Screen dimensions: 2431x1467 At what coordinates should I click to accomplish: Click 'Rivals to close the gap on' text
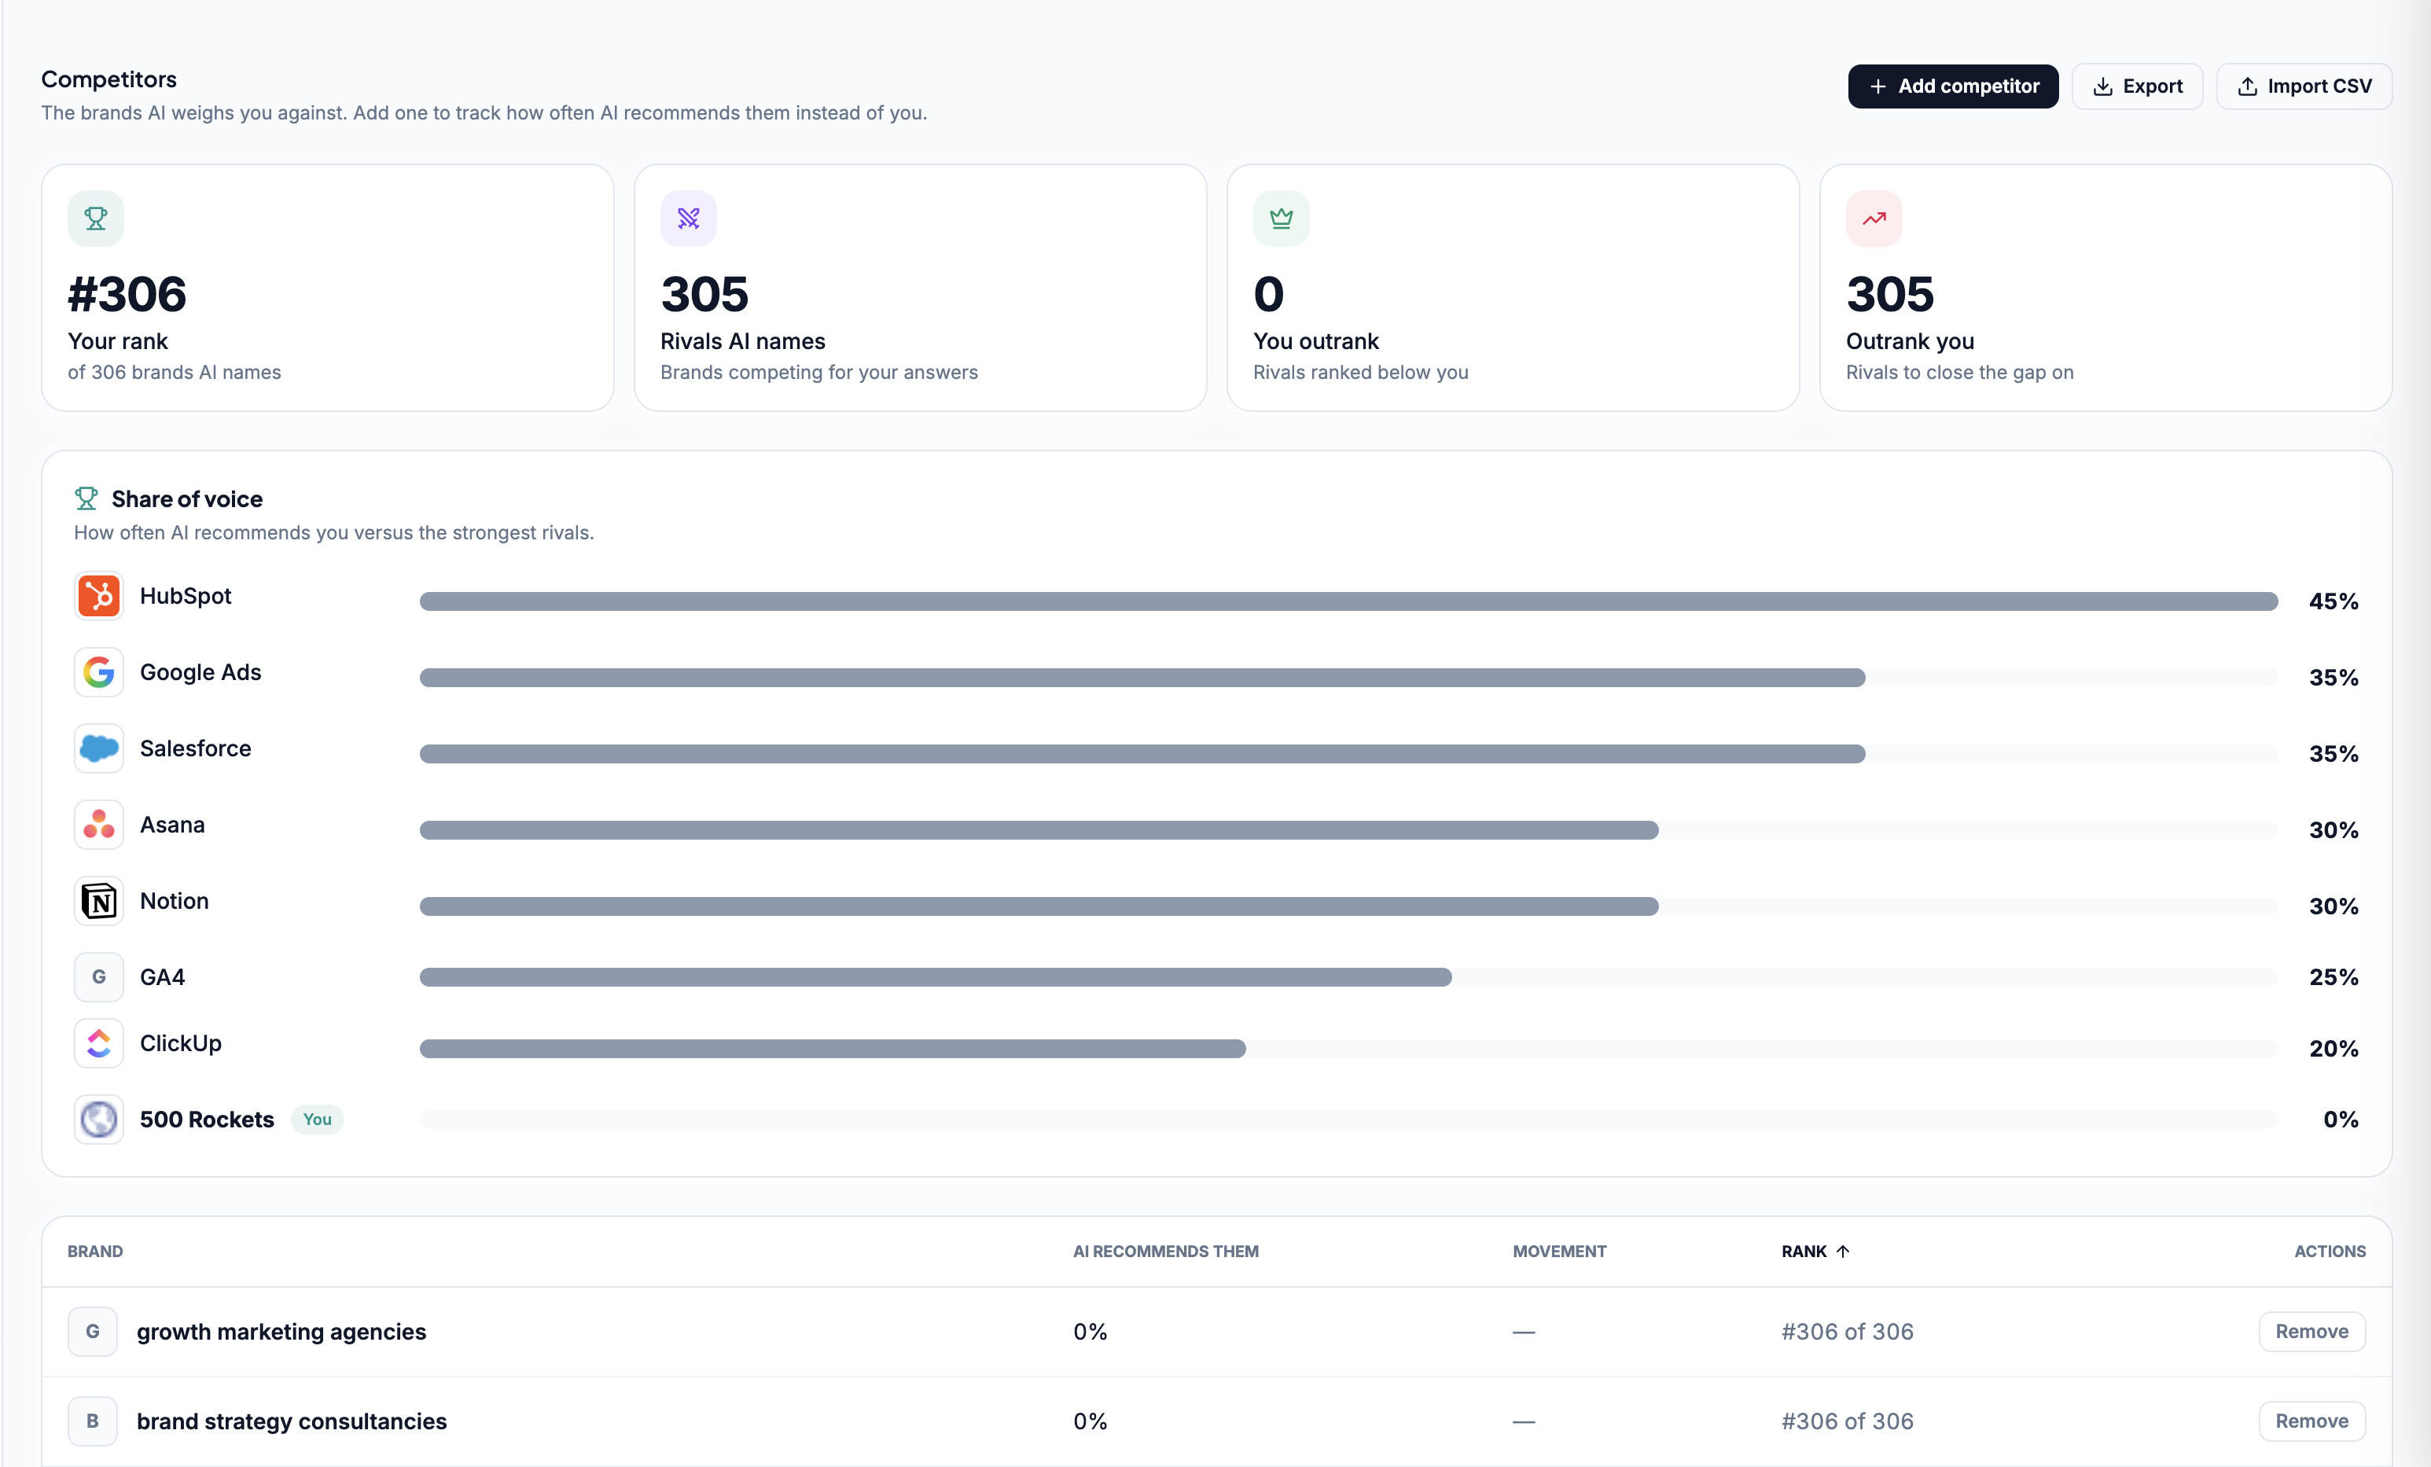tap(1959, 372)
